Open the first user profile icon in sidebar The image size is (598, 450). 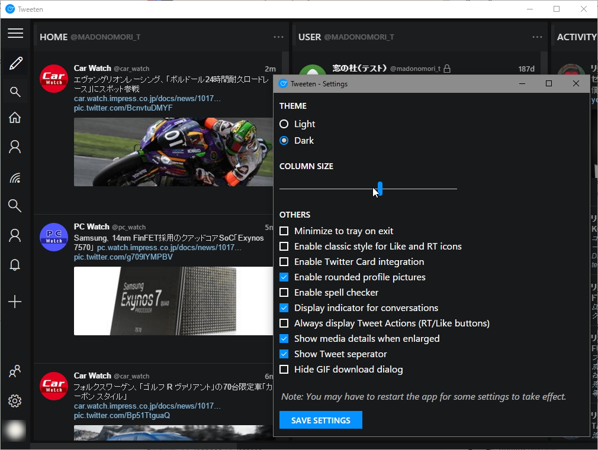(x=15, y=147)
